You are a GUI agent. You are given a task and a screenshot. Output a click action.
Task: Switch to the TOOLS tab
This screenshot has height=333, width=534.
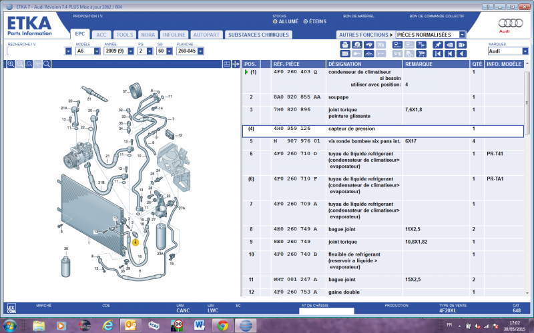(x=124, y=34)
